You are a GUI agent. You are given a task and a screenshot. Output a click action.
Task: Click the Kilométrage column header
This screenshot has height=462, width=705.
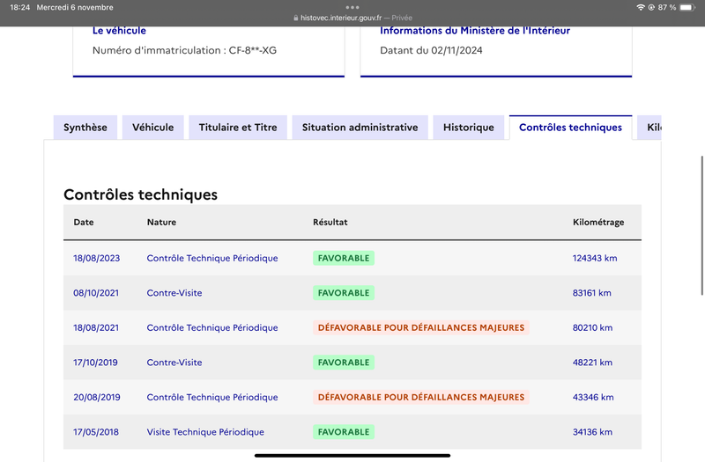tap(598, 222)
